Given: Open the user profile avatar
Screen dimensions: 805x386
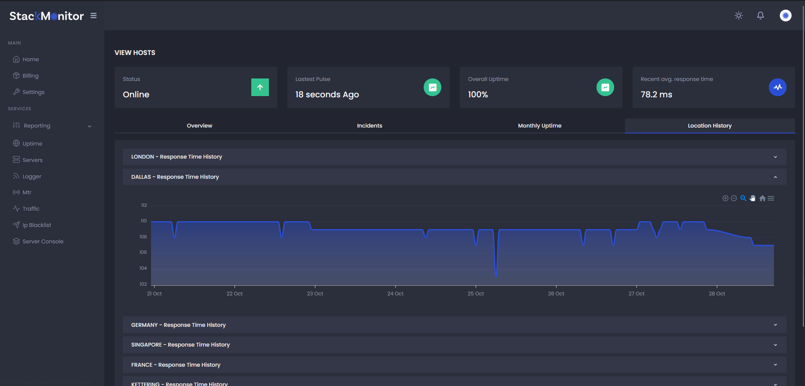Looking at the screenshot, I should 785,16.
